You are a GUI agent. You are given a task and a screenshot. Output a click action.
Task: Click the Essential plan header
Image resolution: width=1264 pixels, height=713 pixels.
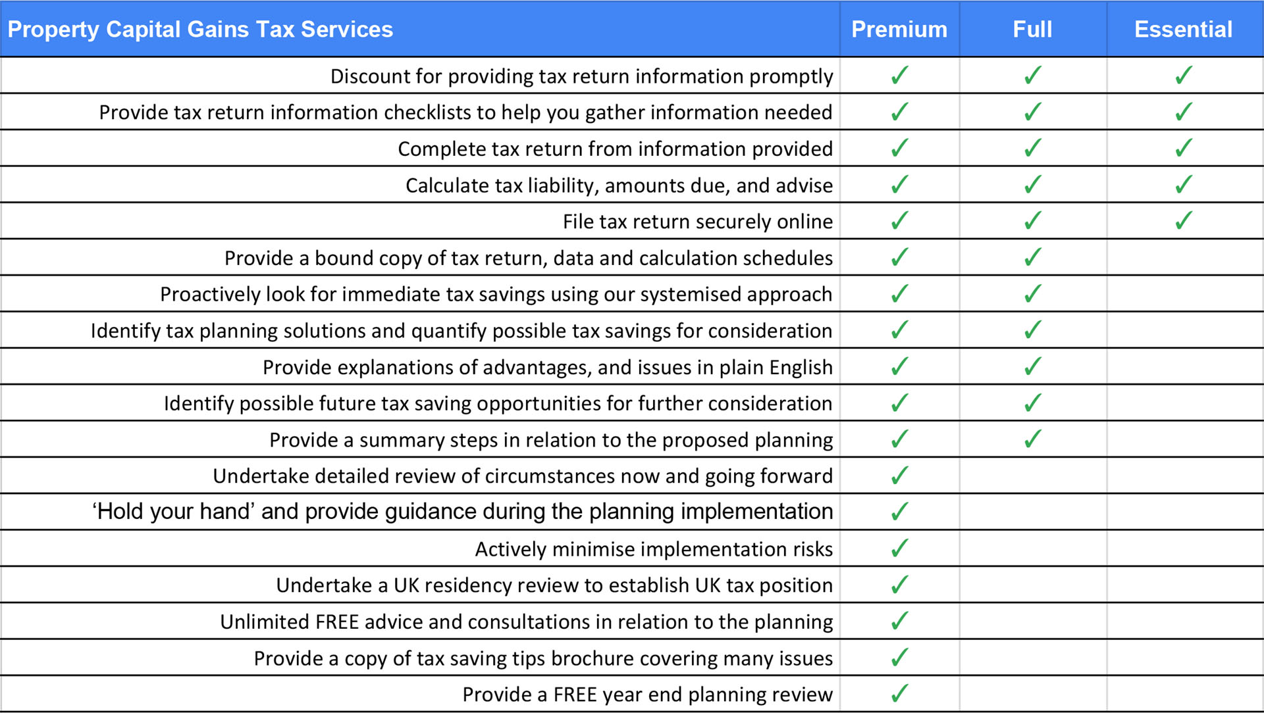[x=1183, y=30]
